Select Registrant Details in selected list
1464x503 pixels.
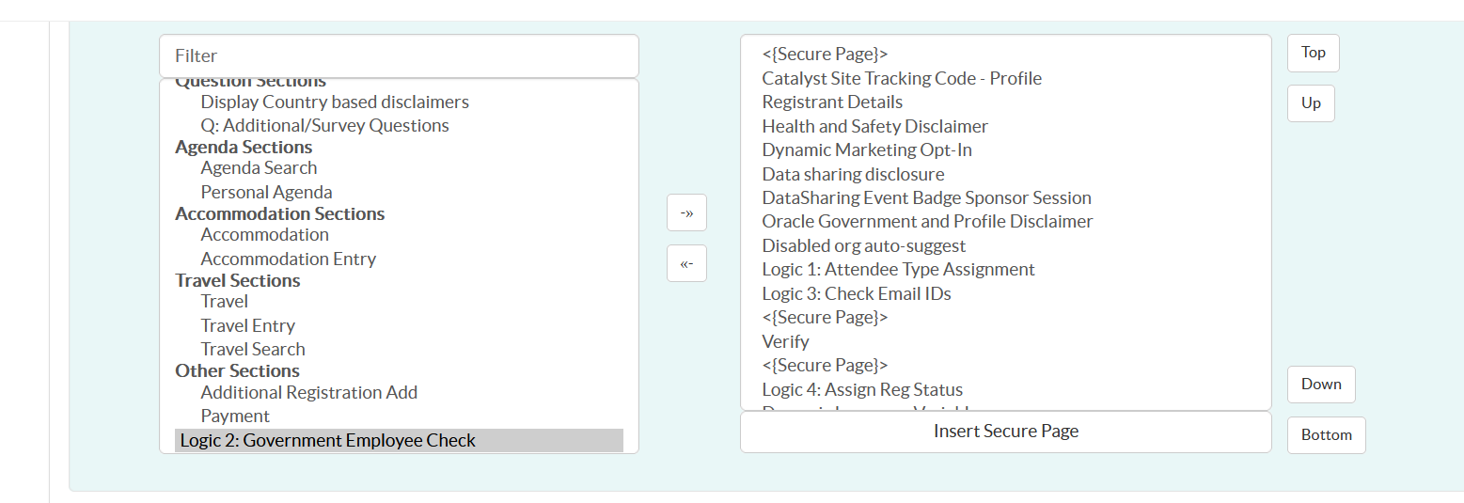click(x=832, y=102)
